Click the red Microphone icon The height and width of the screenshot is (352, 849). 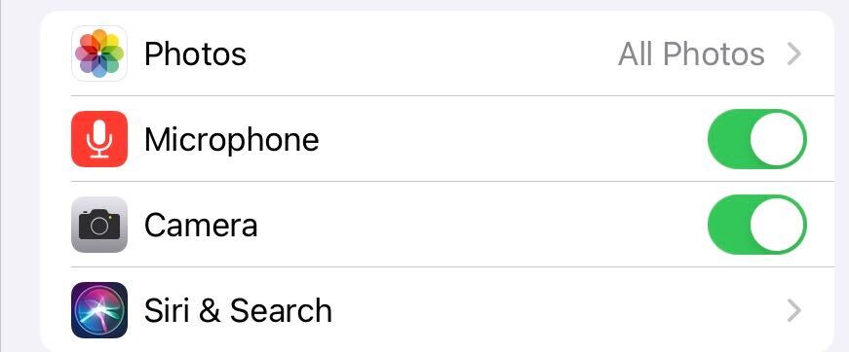(99, 139)
